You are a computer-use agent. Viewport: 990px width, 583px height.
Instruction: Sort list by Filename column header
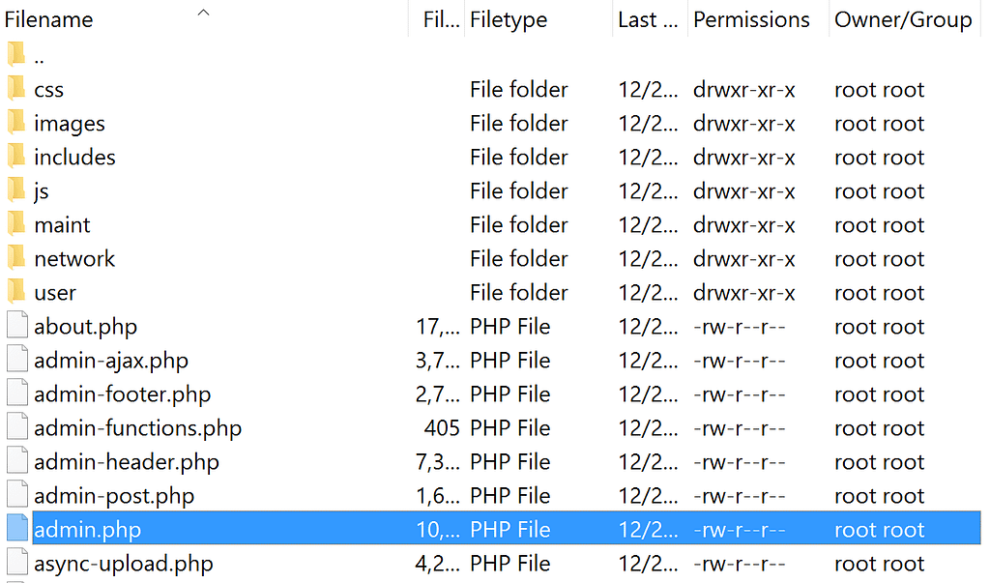click(49, 19)
